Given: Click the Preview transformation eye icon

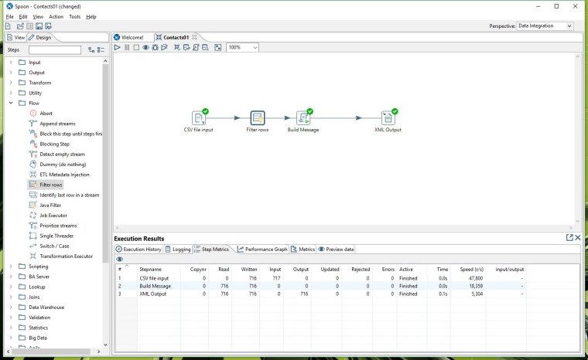Looking at the screenshot, I should click(145, 47).
